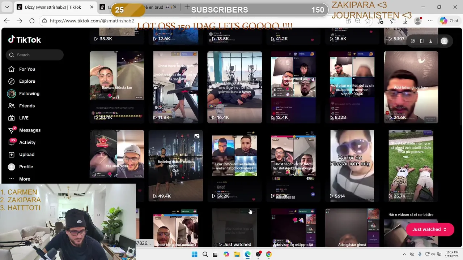Close the Dizzy TikTok browser tab
463x260 pixels.
point(92,7)
